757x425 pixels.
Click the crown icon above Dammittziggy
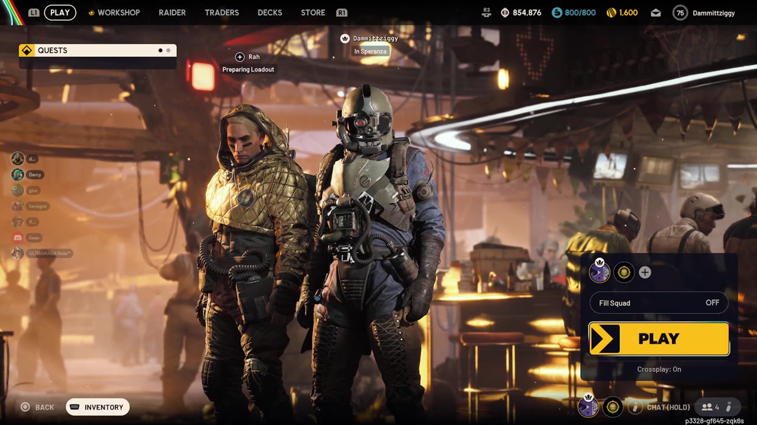coord(345,38)
